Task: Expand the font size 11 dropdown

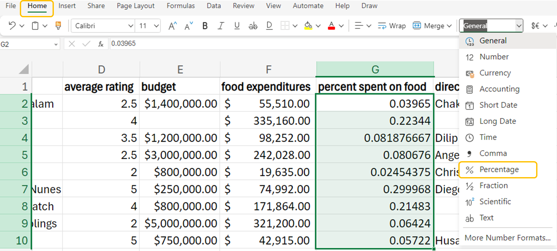Action: tap(156, 26)
